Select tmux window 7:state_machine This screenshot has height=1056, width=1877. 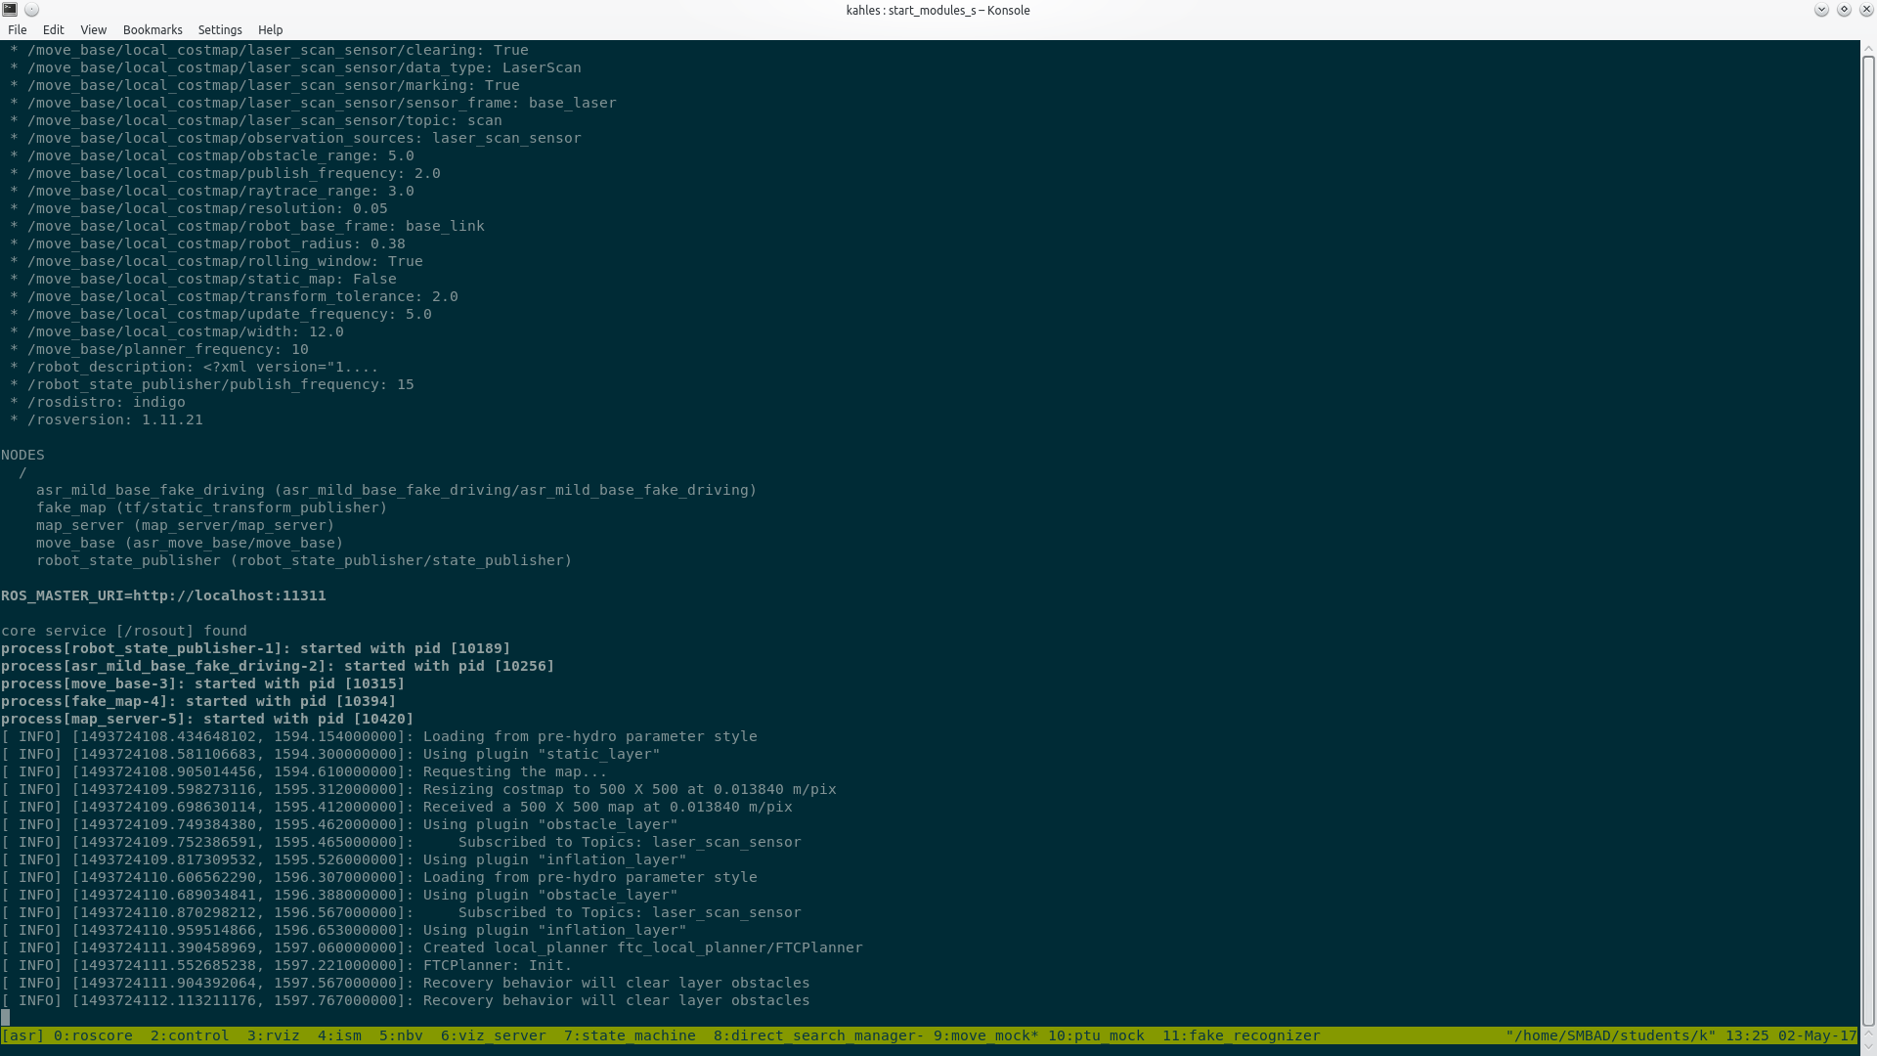click(x=630, y=1035)
